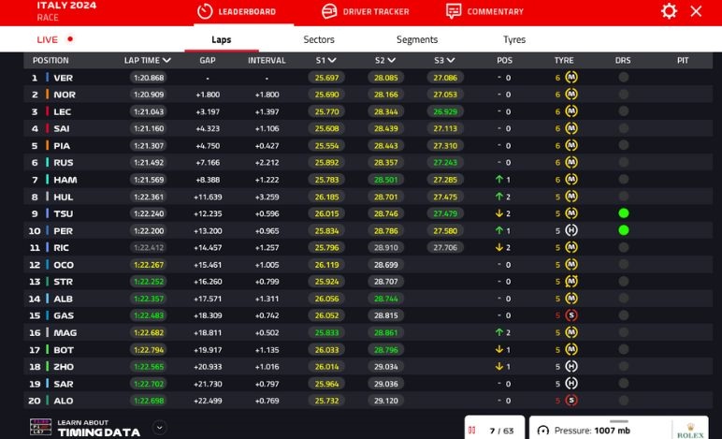722x439 pixels.
Task: Open the Segments tab
Action: click(x=417, y=40)
